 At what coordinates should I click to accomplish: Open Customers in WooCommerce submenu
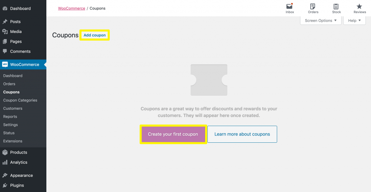tap(13, 108)
